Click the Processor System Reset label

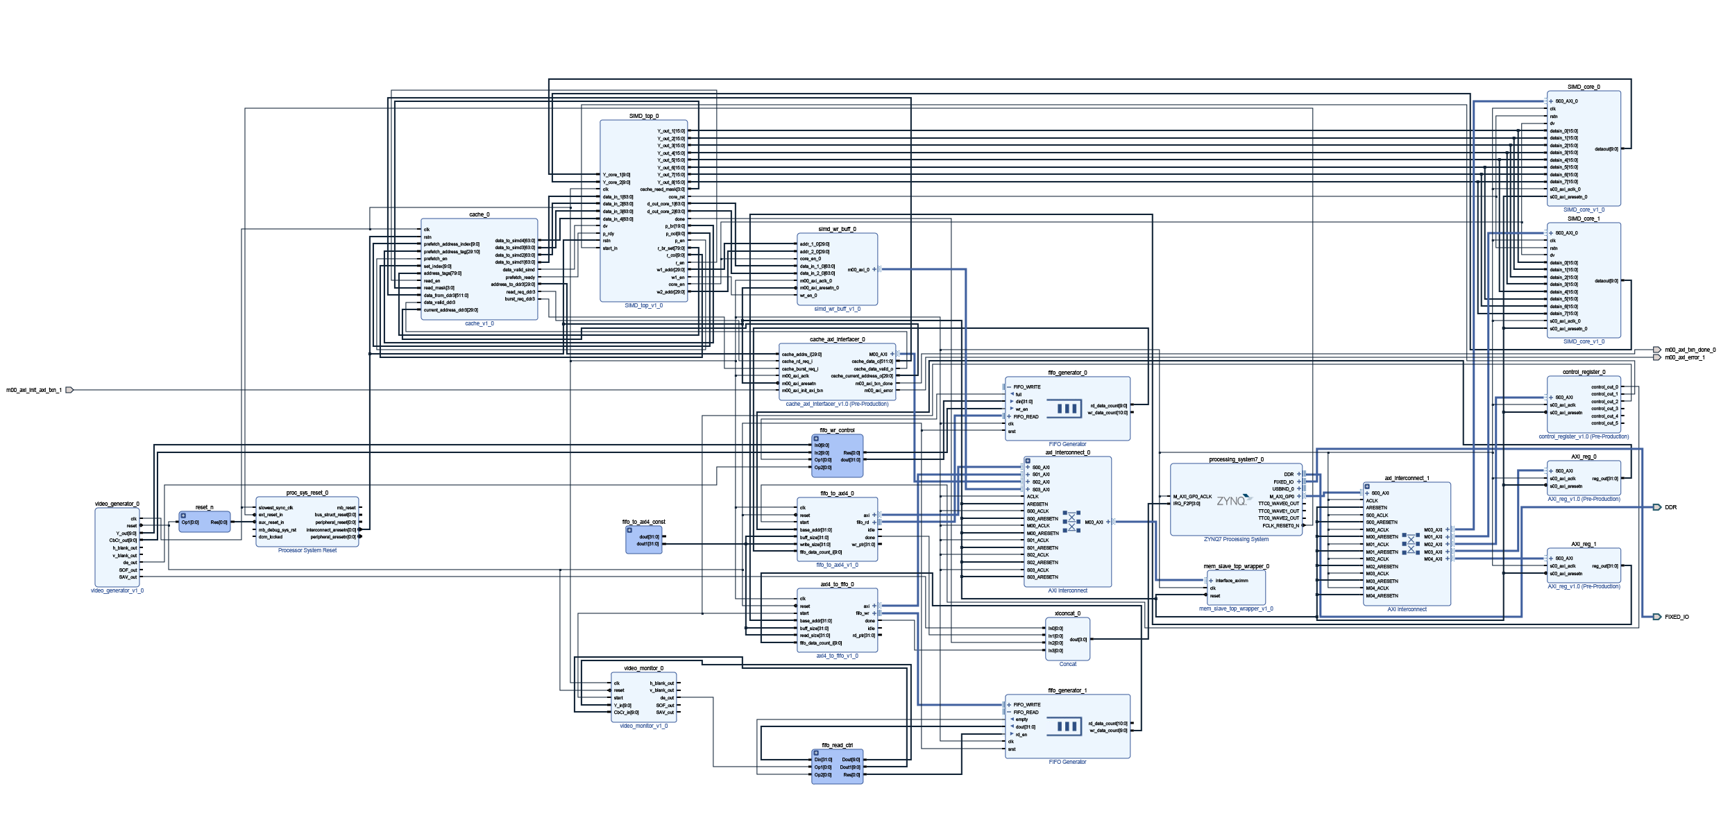click(x=307, y=550)
